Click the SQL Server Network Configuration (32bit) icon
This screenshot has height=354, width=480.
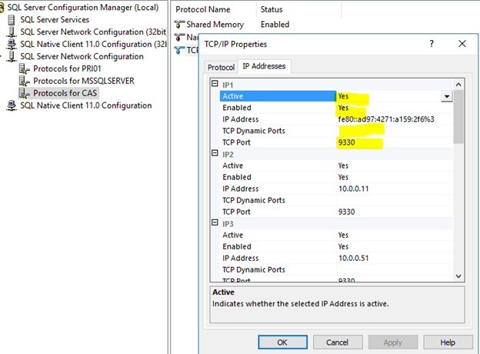point(12,32)
